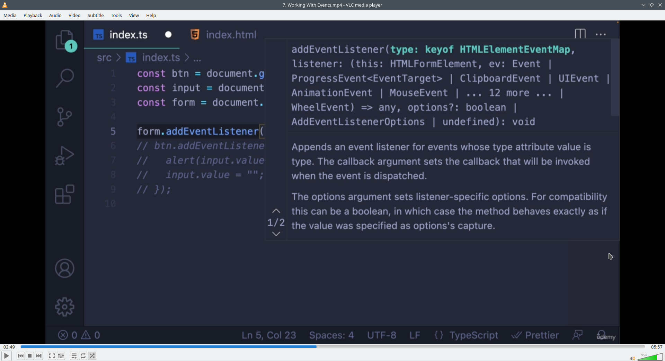Click the 'UTF-8' encoding indicator
The height and width of the screenshot is (361, 665).
coord(382,335)
